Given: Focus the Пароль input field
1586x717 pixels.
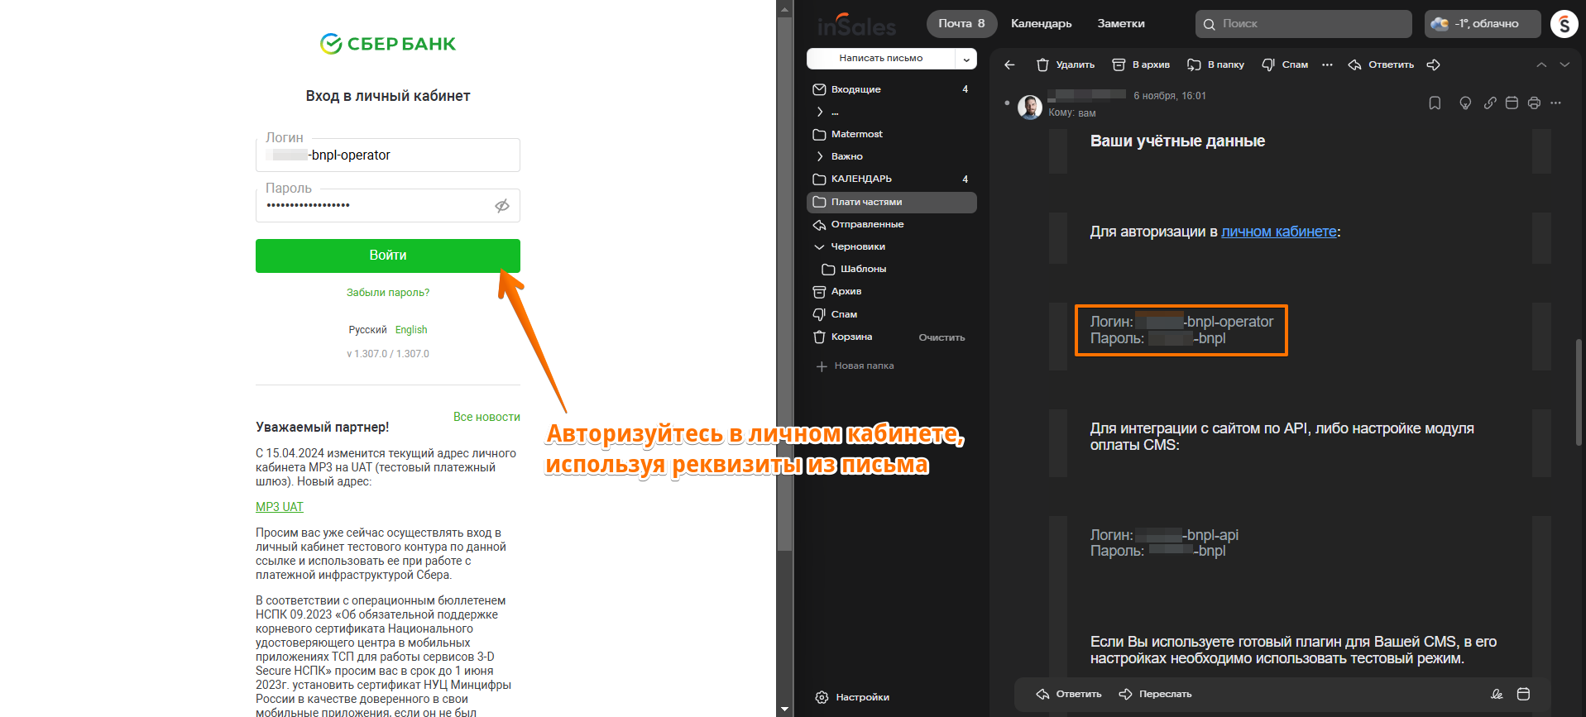Looking at the screenshot, I should pos(388,205).
